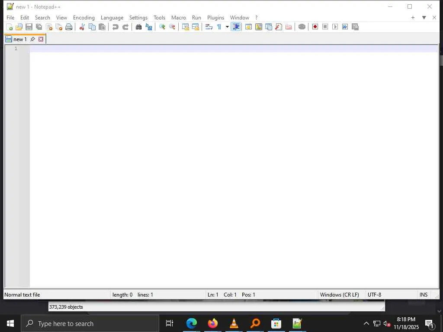Open the Settings menu

138,17
